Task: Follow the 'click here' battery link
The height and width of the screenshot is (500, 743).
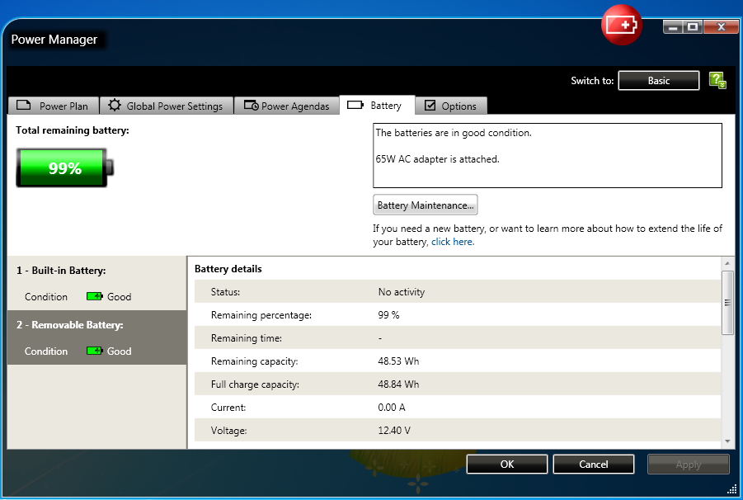Action: tap(453, 242)
